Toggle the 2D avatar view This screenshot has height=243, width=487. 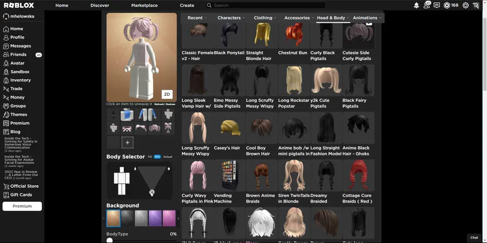pos(167,94)
